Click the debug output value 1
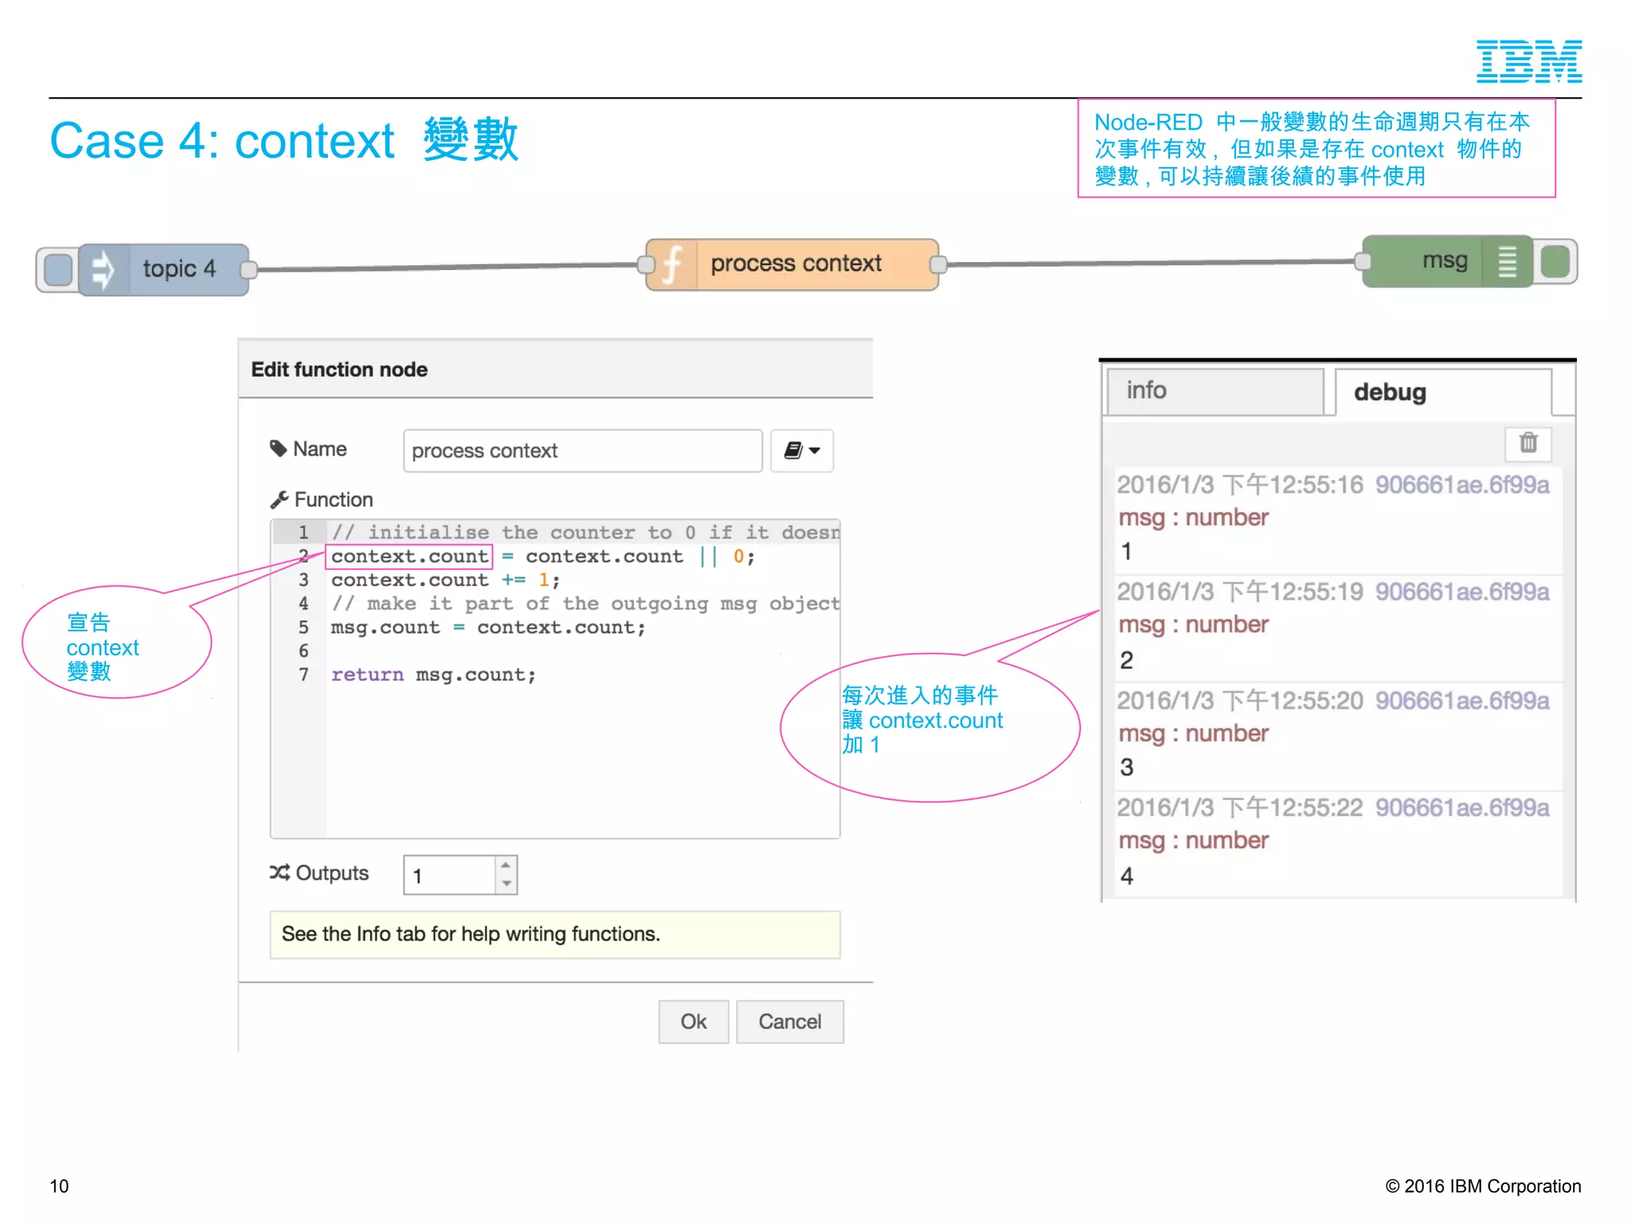 tap(1126, 552)
